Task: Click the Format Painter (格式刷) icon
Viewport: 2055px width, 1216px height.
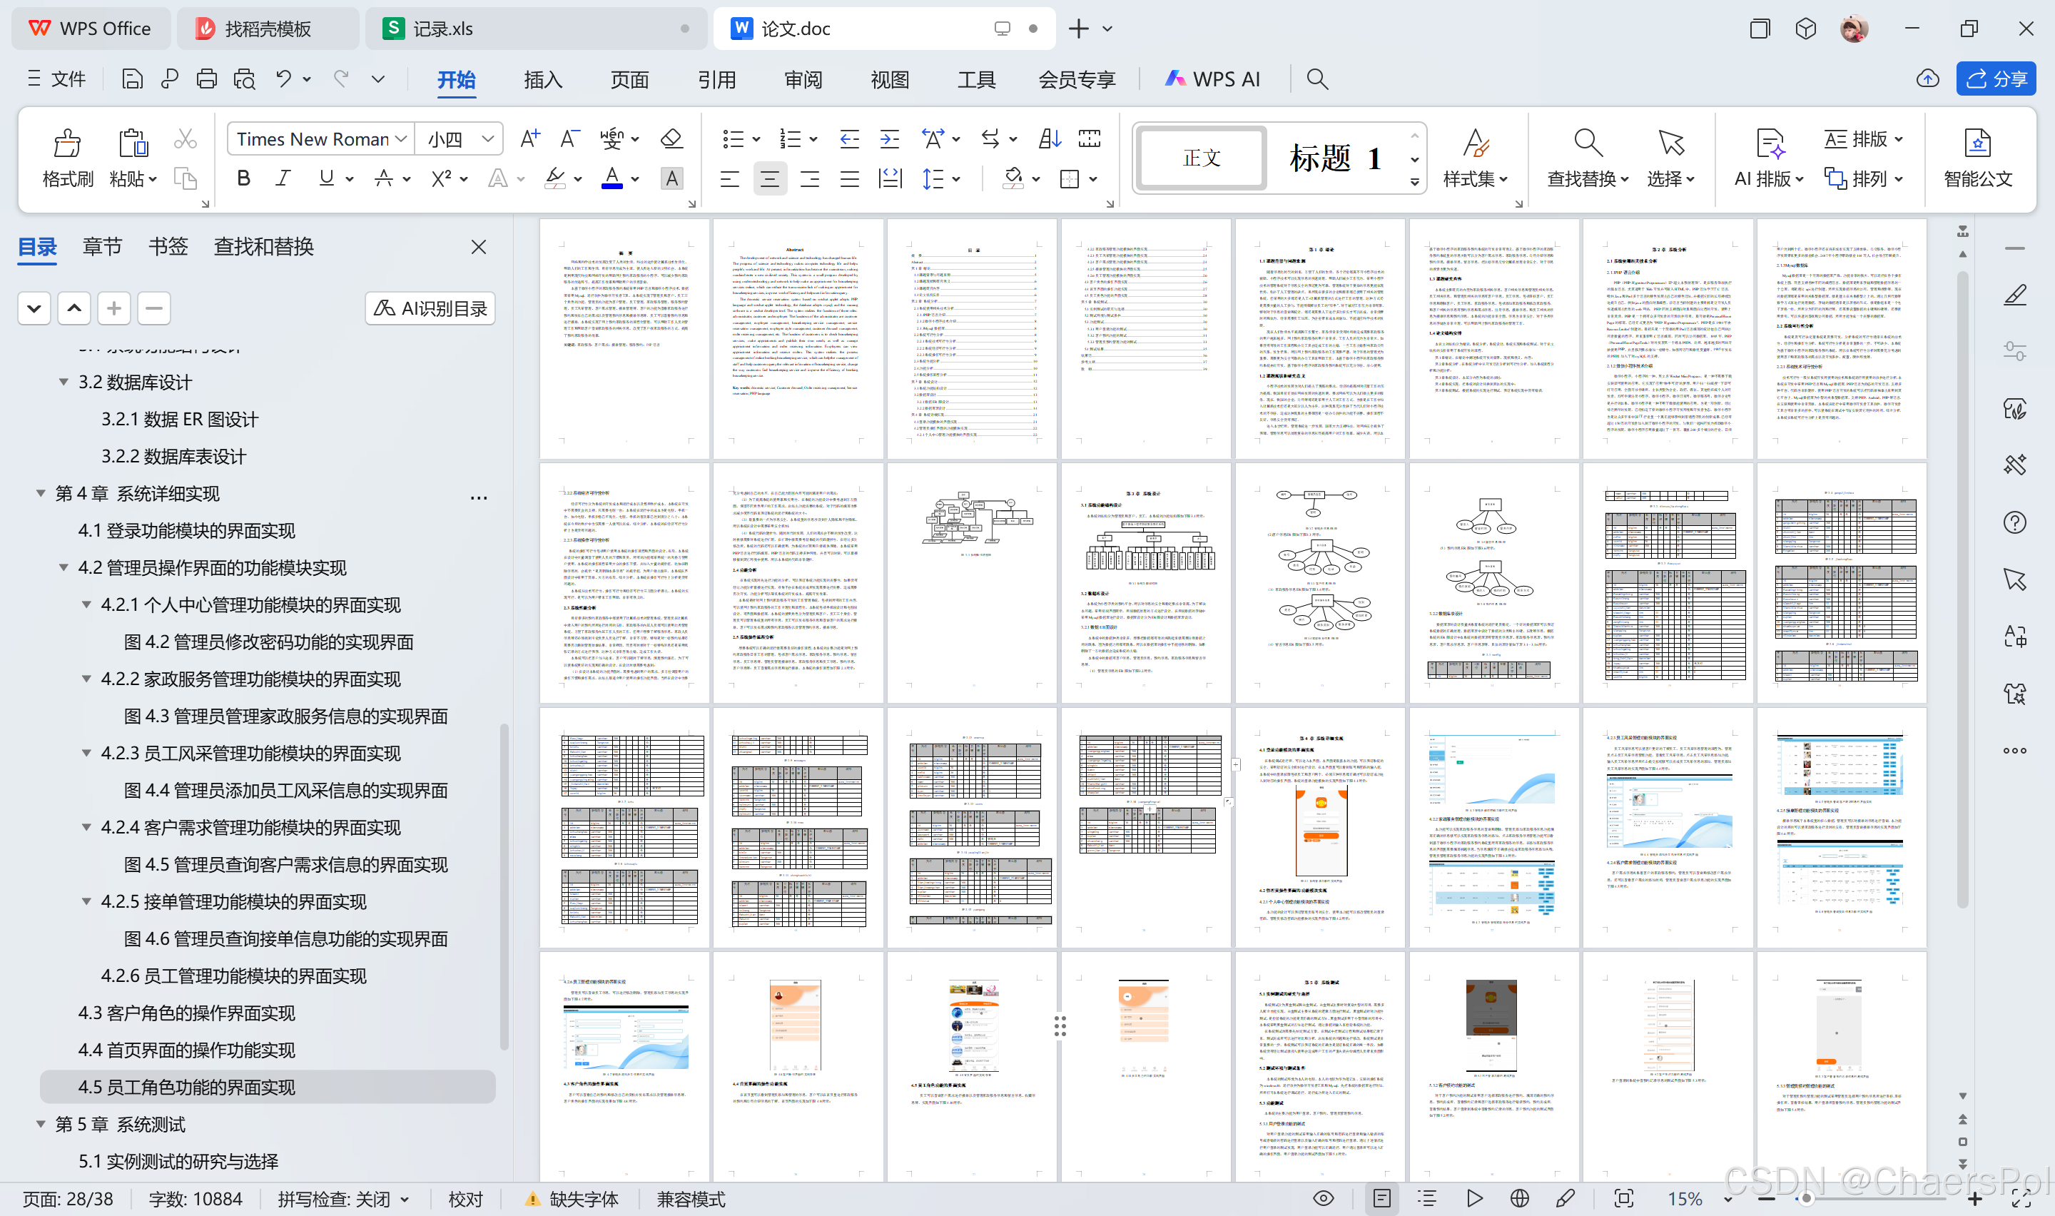Action: tap(67, 143)
